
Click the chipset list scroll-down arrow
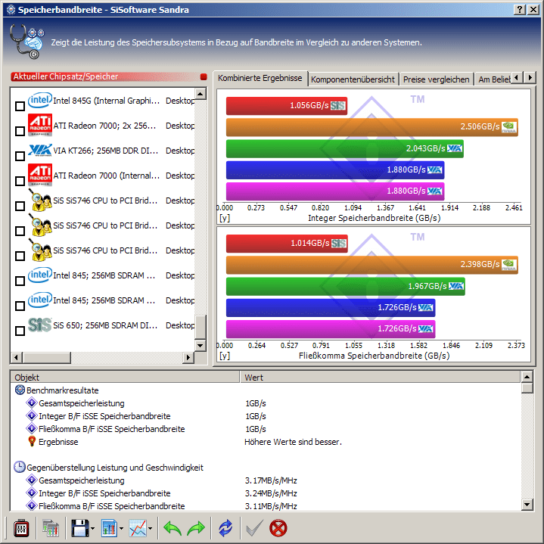click(201, 345)
